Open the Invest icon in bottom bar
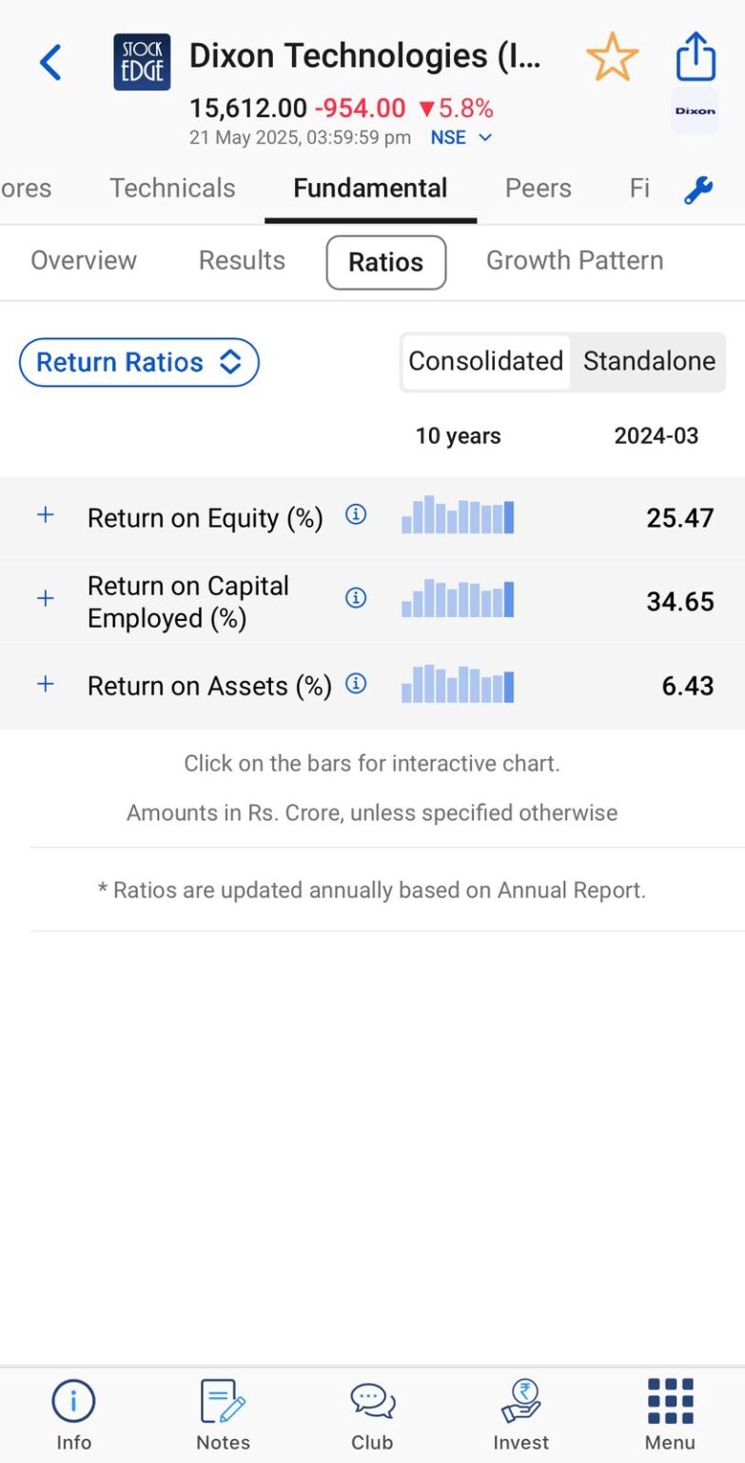745x1463 pixels. pos(520,1414)
